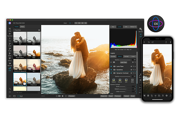Select the Transform tool
This screenshot has height=120, width=180.
10,35
